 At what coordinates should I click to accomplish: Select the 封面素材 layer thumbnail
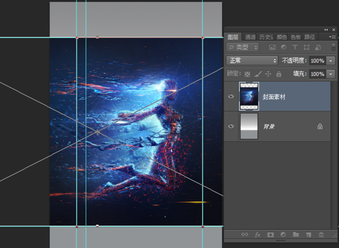(x=249, y=97)
